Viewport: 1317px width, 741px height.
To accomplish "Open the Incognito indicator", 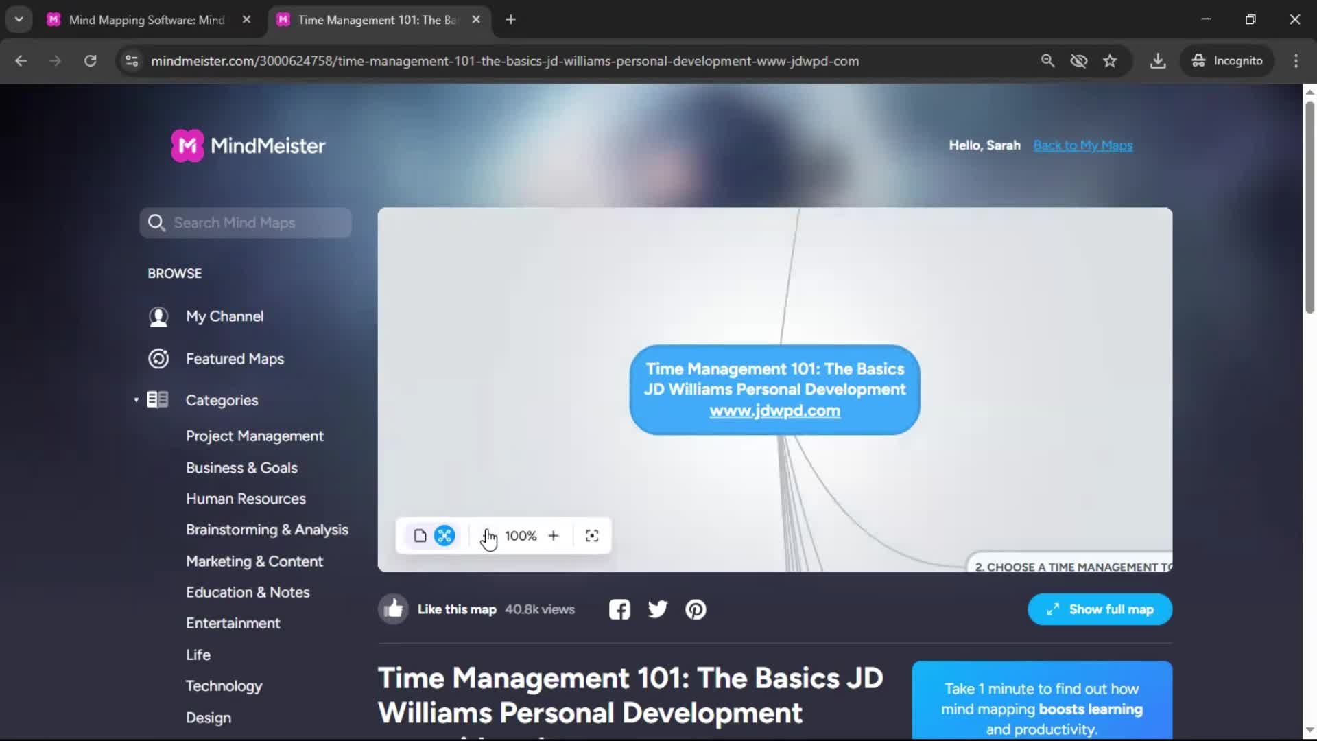I will coord(1226,61).
